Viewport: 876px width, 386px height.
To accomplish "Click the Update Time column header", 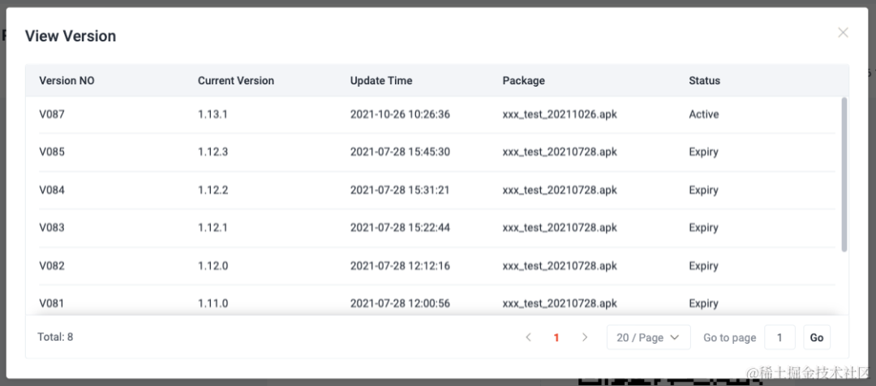I will [381, 81].
